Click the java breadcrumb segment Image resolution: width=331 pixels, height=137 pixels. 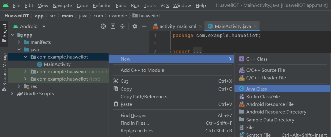83,16
